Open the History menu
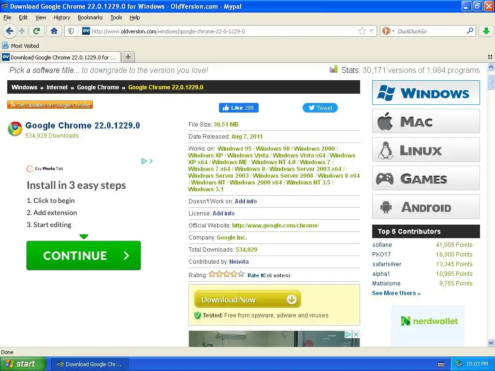Screen dimensions: 495x371 pos(61,17)
